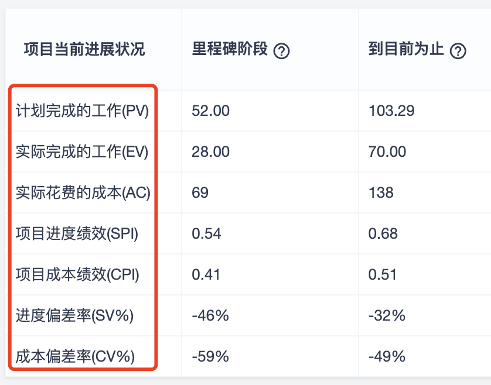Click the 到目前为止 header text

pos(406,49)
